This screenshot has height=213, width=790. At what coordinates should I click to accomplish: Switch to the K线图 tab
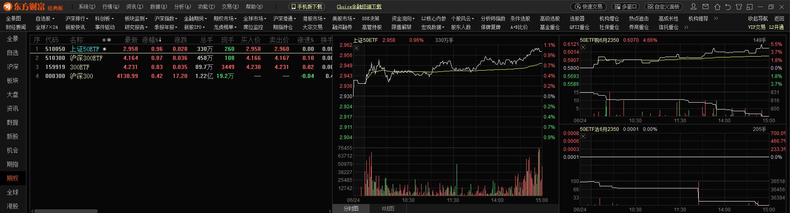tap(388, 208)
